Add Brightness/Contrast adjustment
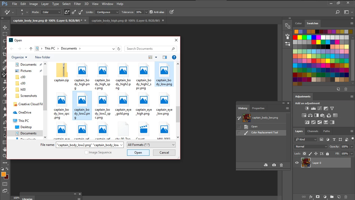Viewport: 355px width, 200px height. coord(307,108)
